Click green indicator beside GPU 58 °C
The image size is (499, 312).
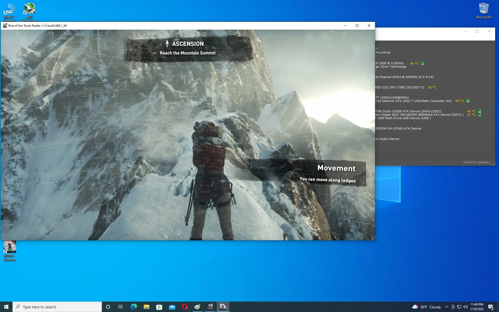tap(468, 101)
